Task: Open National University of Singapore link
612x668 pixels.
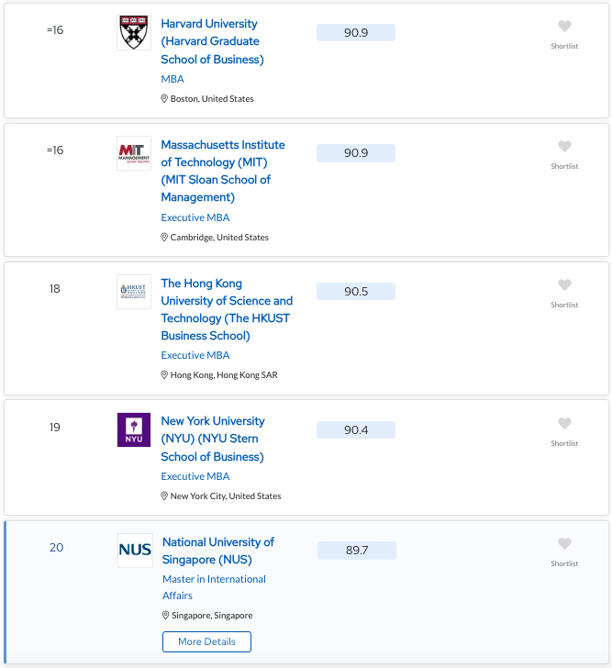Action: (x=218, y=551)
